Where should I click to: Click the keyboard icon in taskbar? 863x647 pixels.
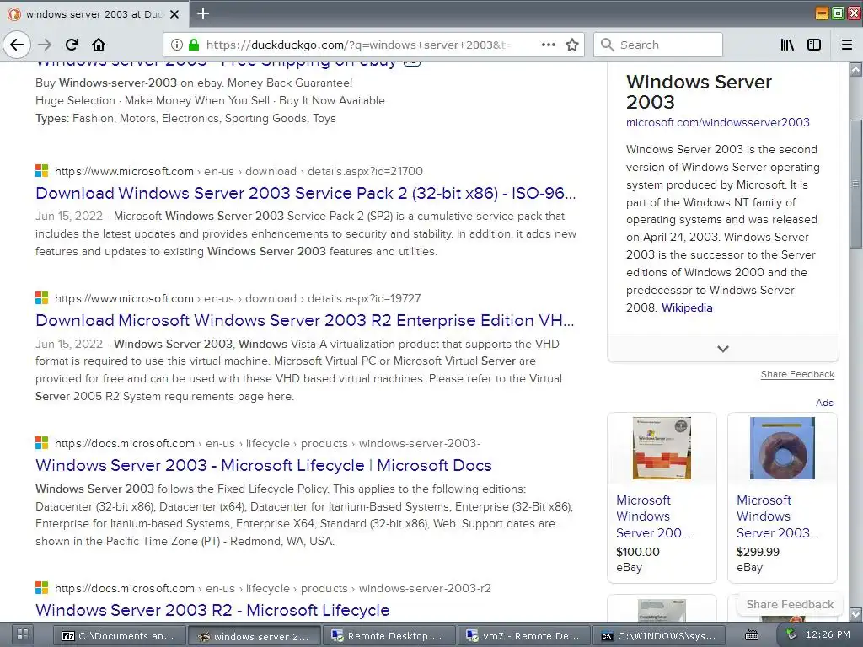click(x=752, y=635)
